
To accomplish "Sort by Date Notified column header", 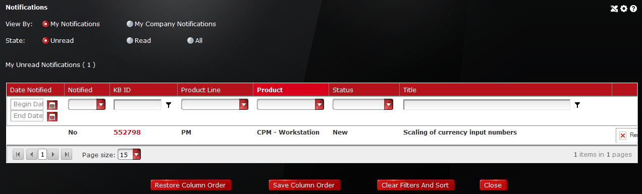I will coord(31,90).
